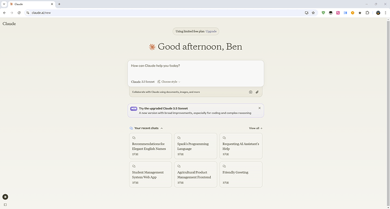The width and height of the screenshot is (390, 209).
Task: Close the Claude browser tab
Action: [52, 4]
